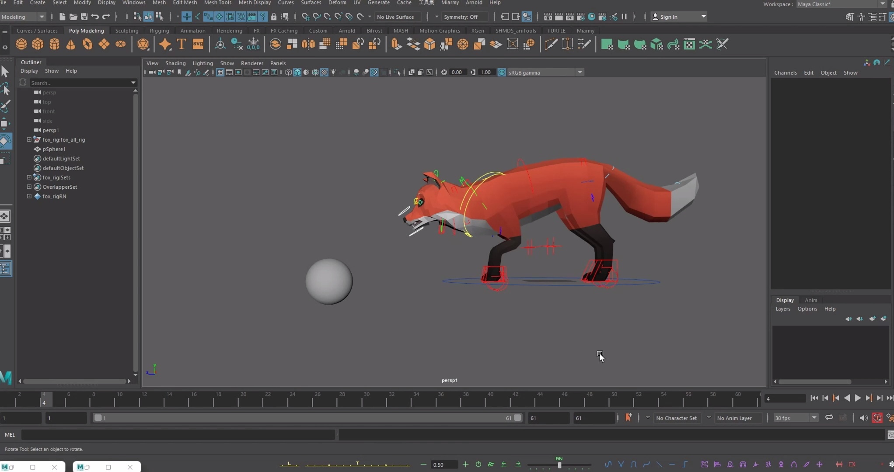
Task: Click the Undo arrow icon
Action: point(95,17)
